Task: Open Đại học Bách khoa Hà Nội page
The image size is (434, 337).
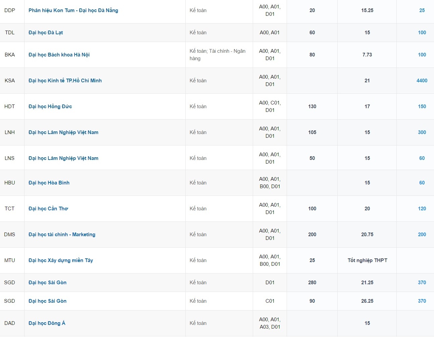Action: (59, 55)
